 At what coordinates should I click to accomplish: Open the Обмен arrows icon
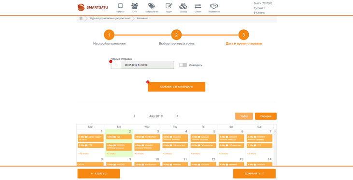tap(198, 6)
